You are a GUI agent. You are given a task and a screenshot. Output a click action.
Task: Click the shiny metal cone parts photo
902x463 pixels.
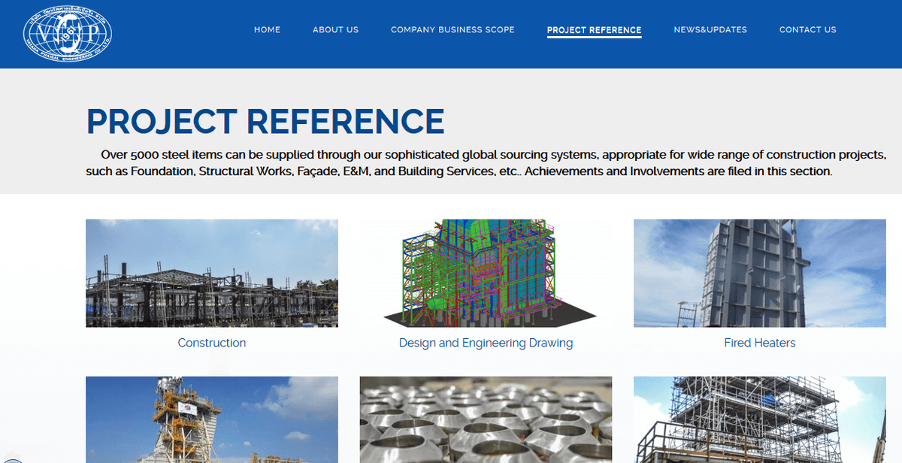pyautogui.click(x=486, y=419)
